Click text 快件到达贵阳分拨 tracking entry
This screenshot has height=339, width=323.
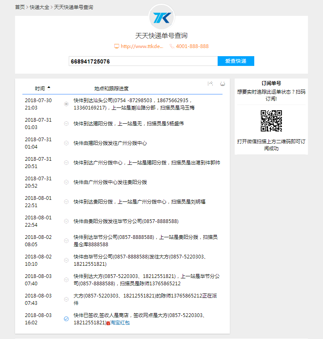pos(140,202)
